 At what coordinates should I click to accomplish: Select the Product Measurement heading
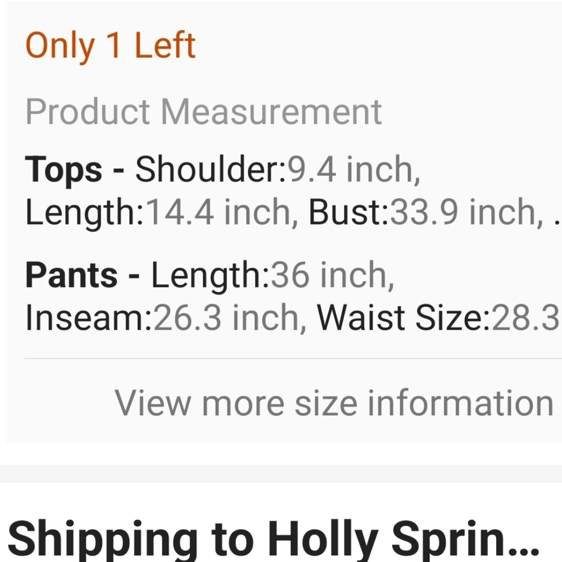point(203,111)
